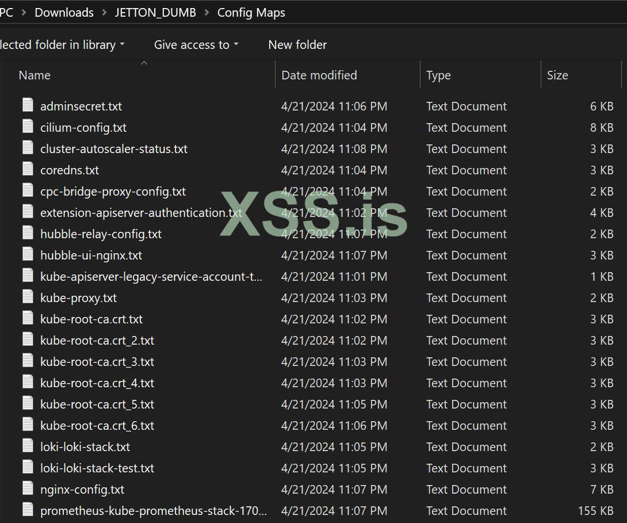
Task: Sort files by Size column header
Action: click(x=557, y=75)
